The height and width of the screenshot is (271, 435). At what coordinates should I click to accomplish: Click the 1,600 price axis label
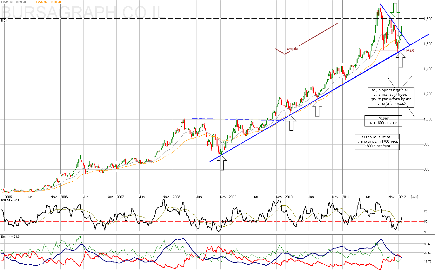(429, 44)
